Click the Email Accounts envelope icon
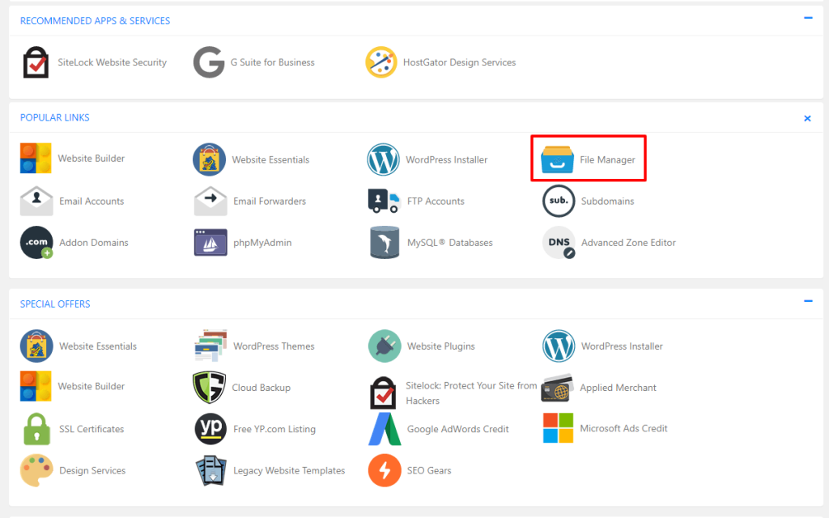 point(36,201)
